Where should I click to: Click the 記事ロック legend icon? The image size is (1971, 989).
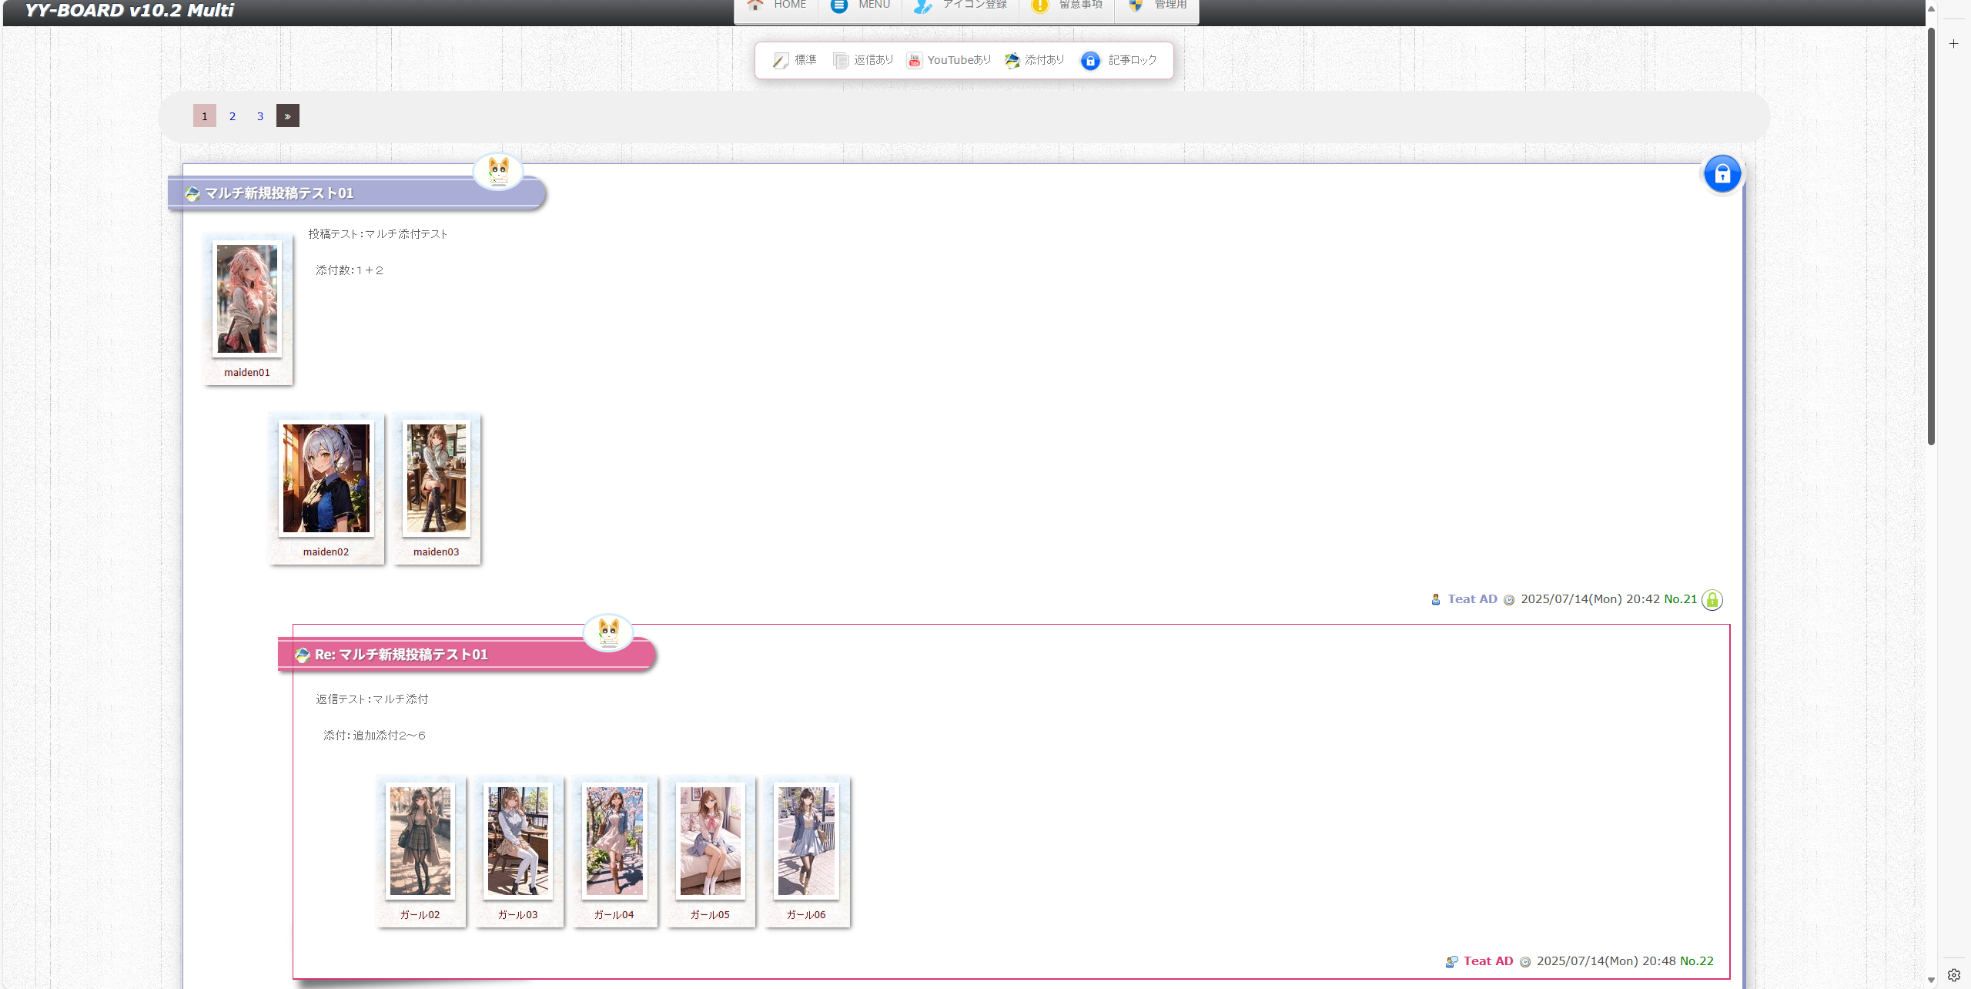tap(1089, 61)
